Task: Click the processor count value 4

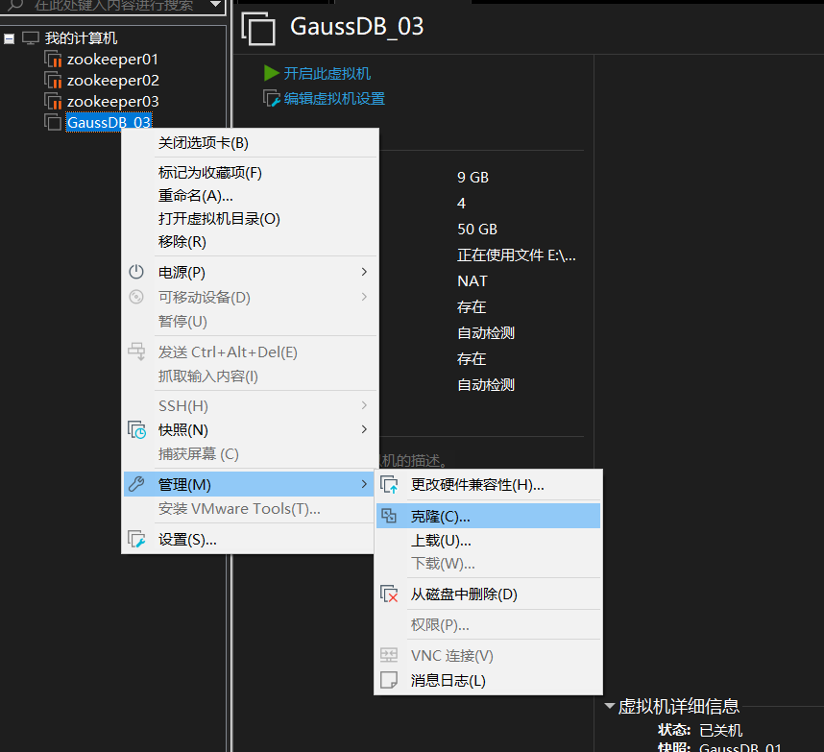Action: [461, 204]
